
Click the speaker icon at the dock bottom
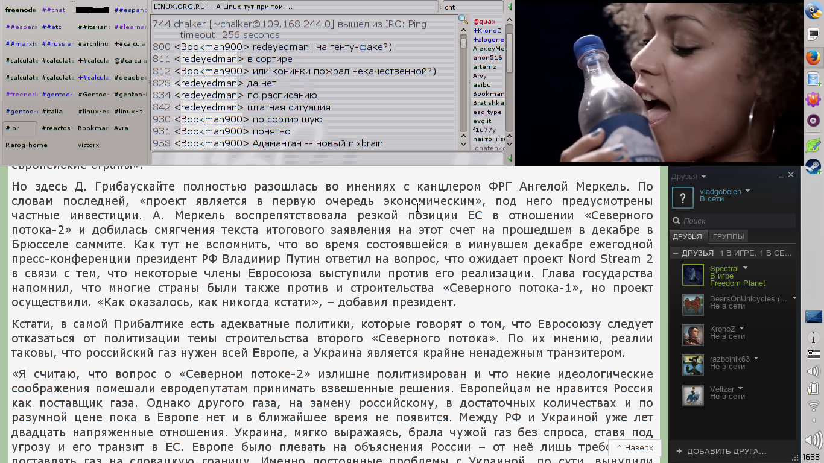point(813,439)
